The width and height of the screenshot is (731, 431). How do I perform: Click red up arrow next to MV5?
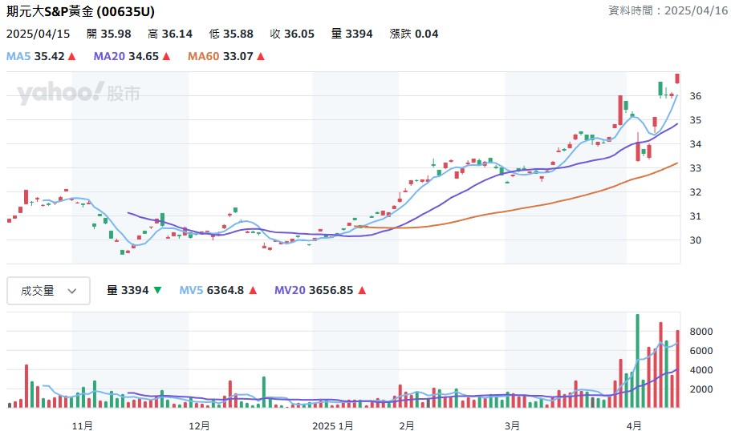click(253, 291)
